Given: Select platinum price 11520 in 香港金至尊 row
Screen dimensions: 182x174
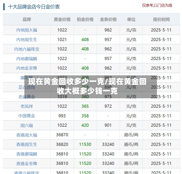Looking at the screenshot, I should point(85,163).
